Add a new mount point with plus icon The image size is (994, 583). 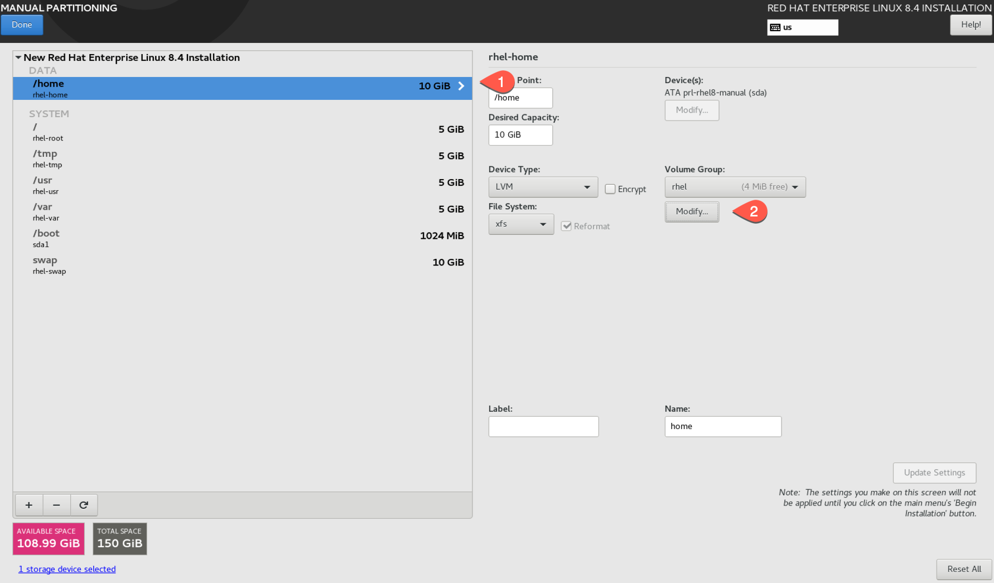[29, 505]
